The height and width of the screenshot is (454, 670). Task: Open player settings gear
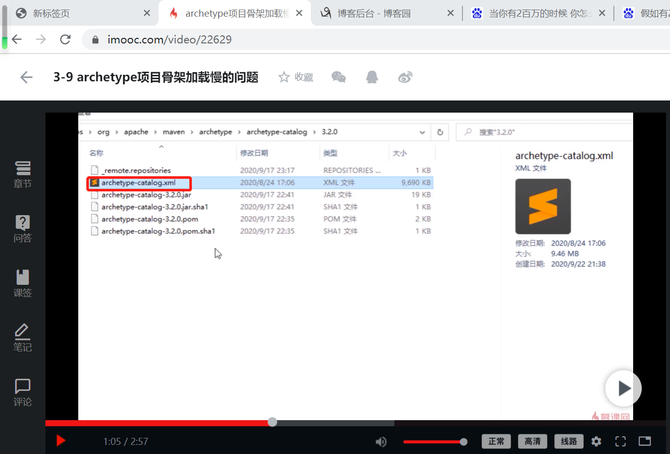click(596, 441)
